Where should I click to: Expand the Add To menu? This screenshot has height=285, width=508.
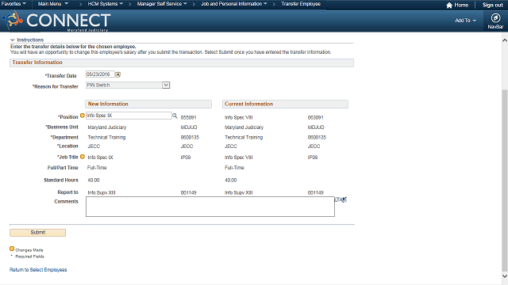465,21
